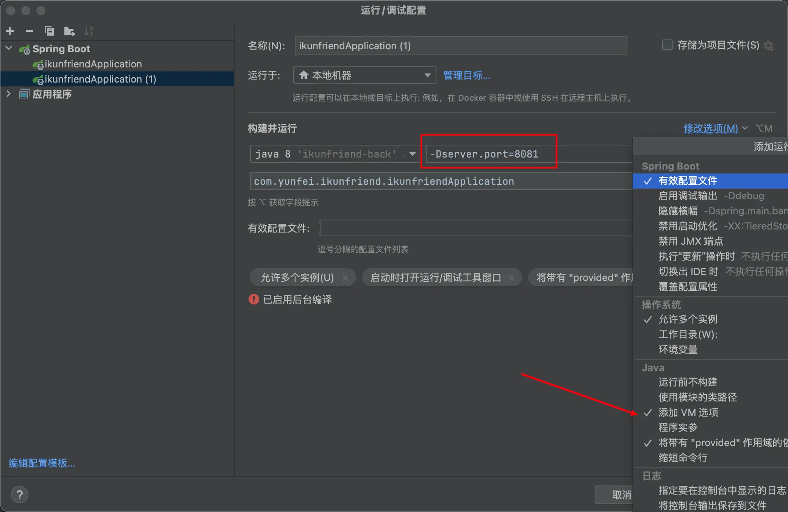Choose 执行"更新"操作时 submenu
This screenshot has height=512, width=788.
(x=710, y=256)
